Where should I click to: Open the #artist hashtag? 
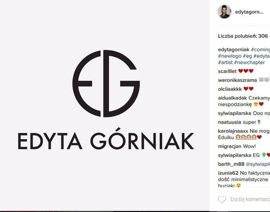tap(225, 62)
